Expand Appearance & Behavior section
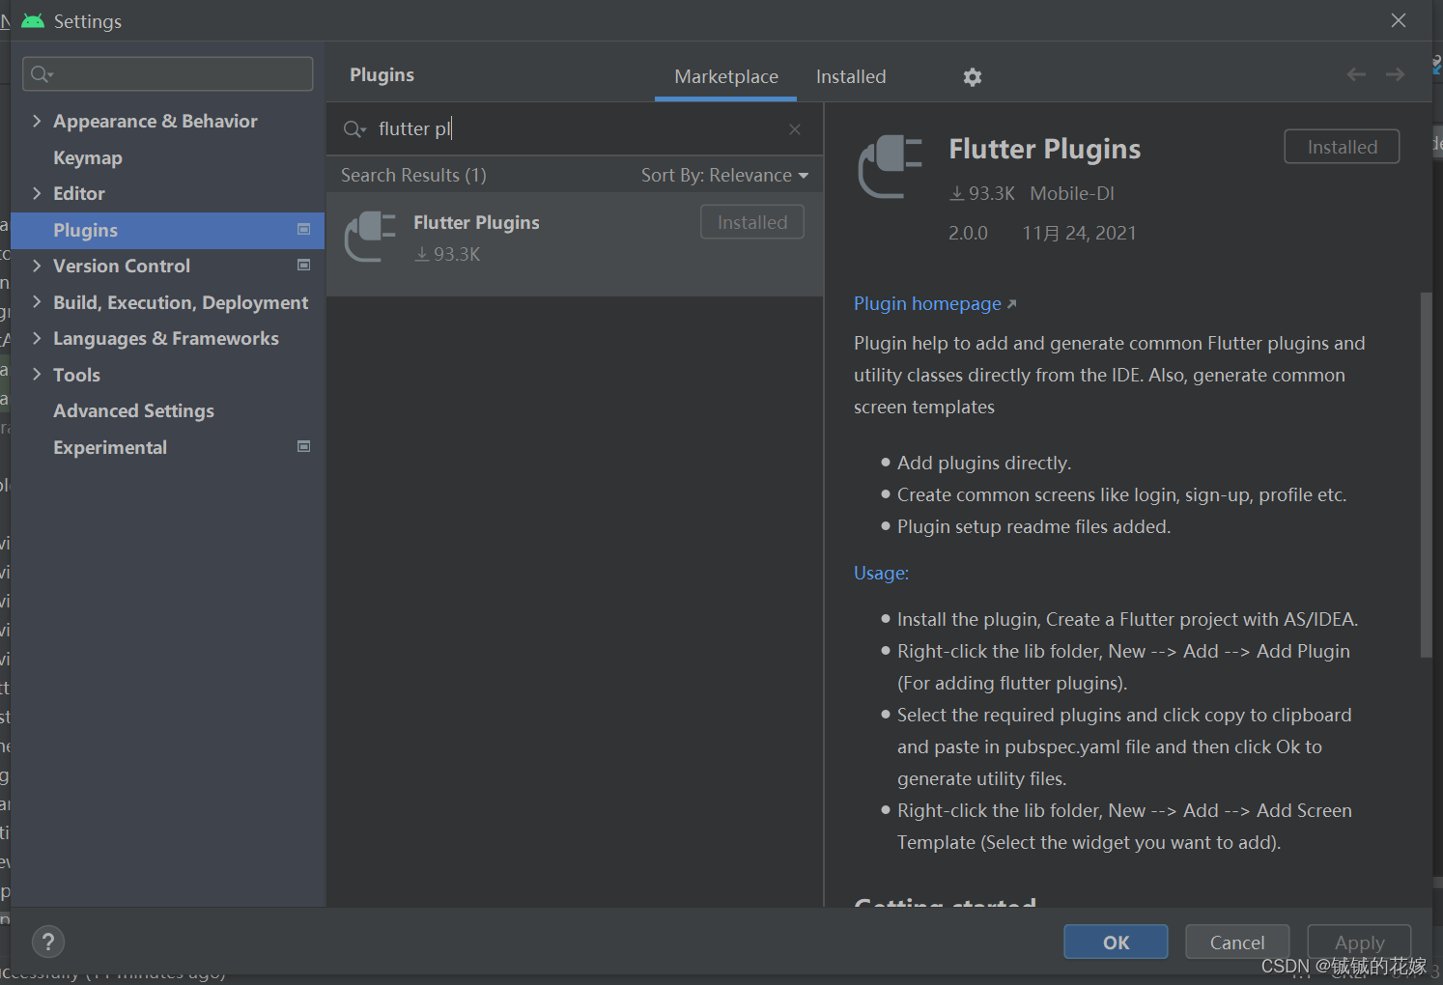 click(x=37, y=121)
